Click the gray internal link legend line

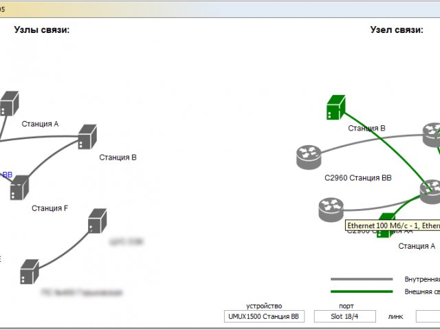(361, 280)
